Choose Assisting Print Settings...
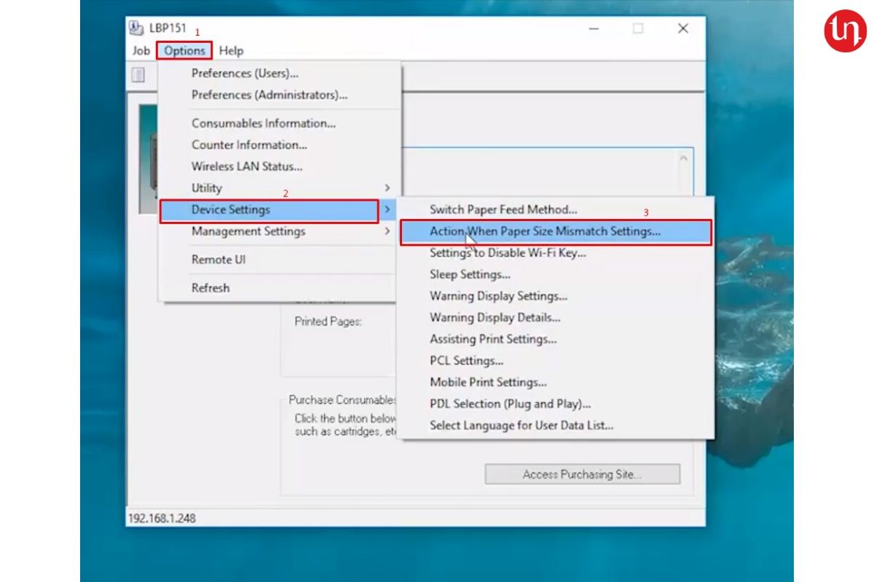Image resolution: width=874 pixels, height=582 pixels. coord(556,339)
